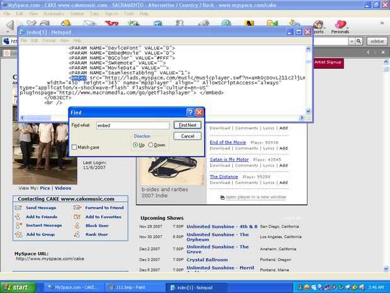Select the Up direction radio button
This screenshot has height=293, width=390.
tap(135, 145)
